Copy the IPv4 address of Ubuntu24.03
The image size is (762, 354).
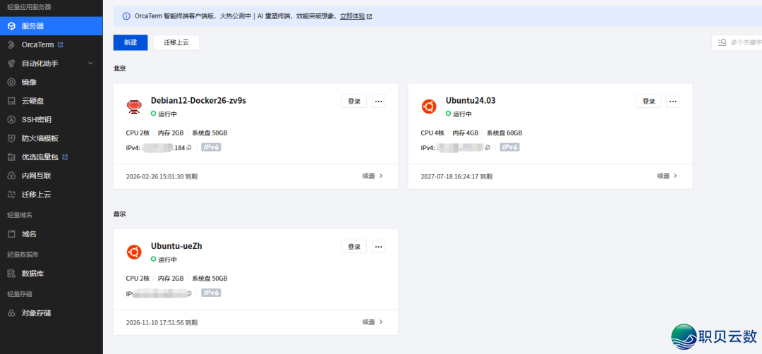pyautogui.click(x=487, y=148)
